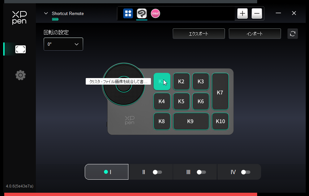Select the Clip Studio Paint app icon
The image size is (309, 196).
(141, 13)
